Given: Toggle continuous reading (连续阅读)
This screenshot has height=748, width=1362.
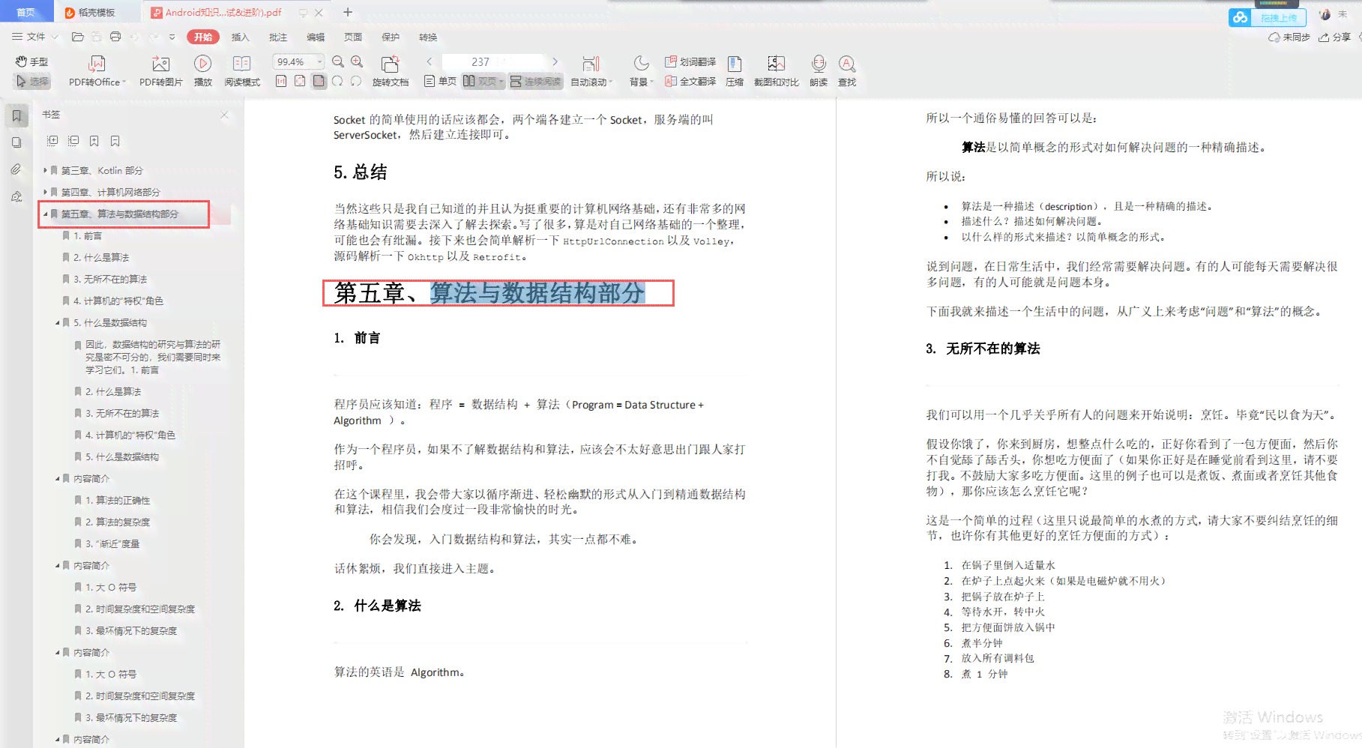Looking at the screenshot, I should pyautogui.click(x=535, y=81).
